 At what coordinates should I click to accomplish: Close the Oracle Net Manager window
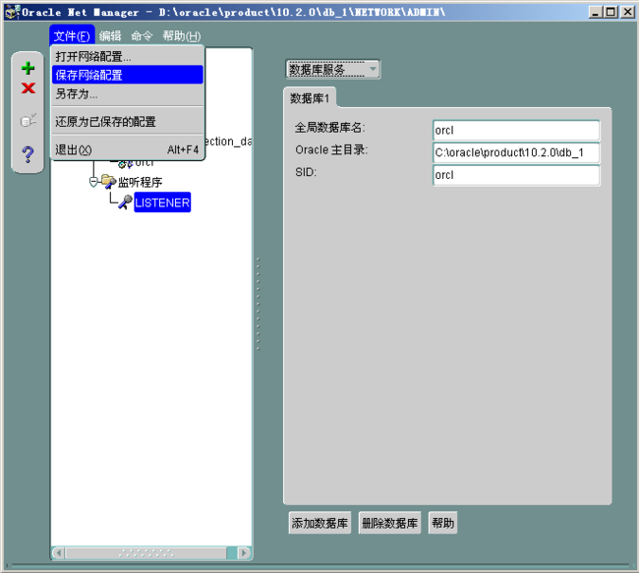pyautogui.click(x=627, y=12)
